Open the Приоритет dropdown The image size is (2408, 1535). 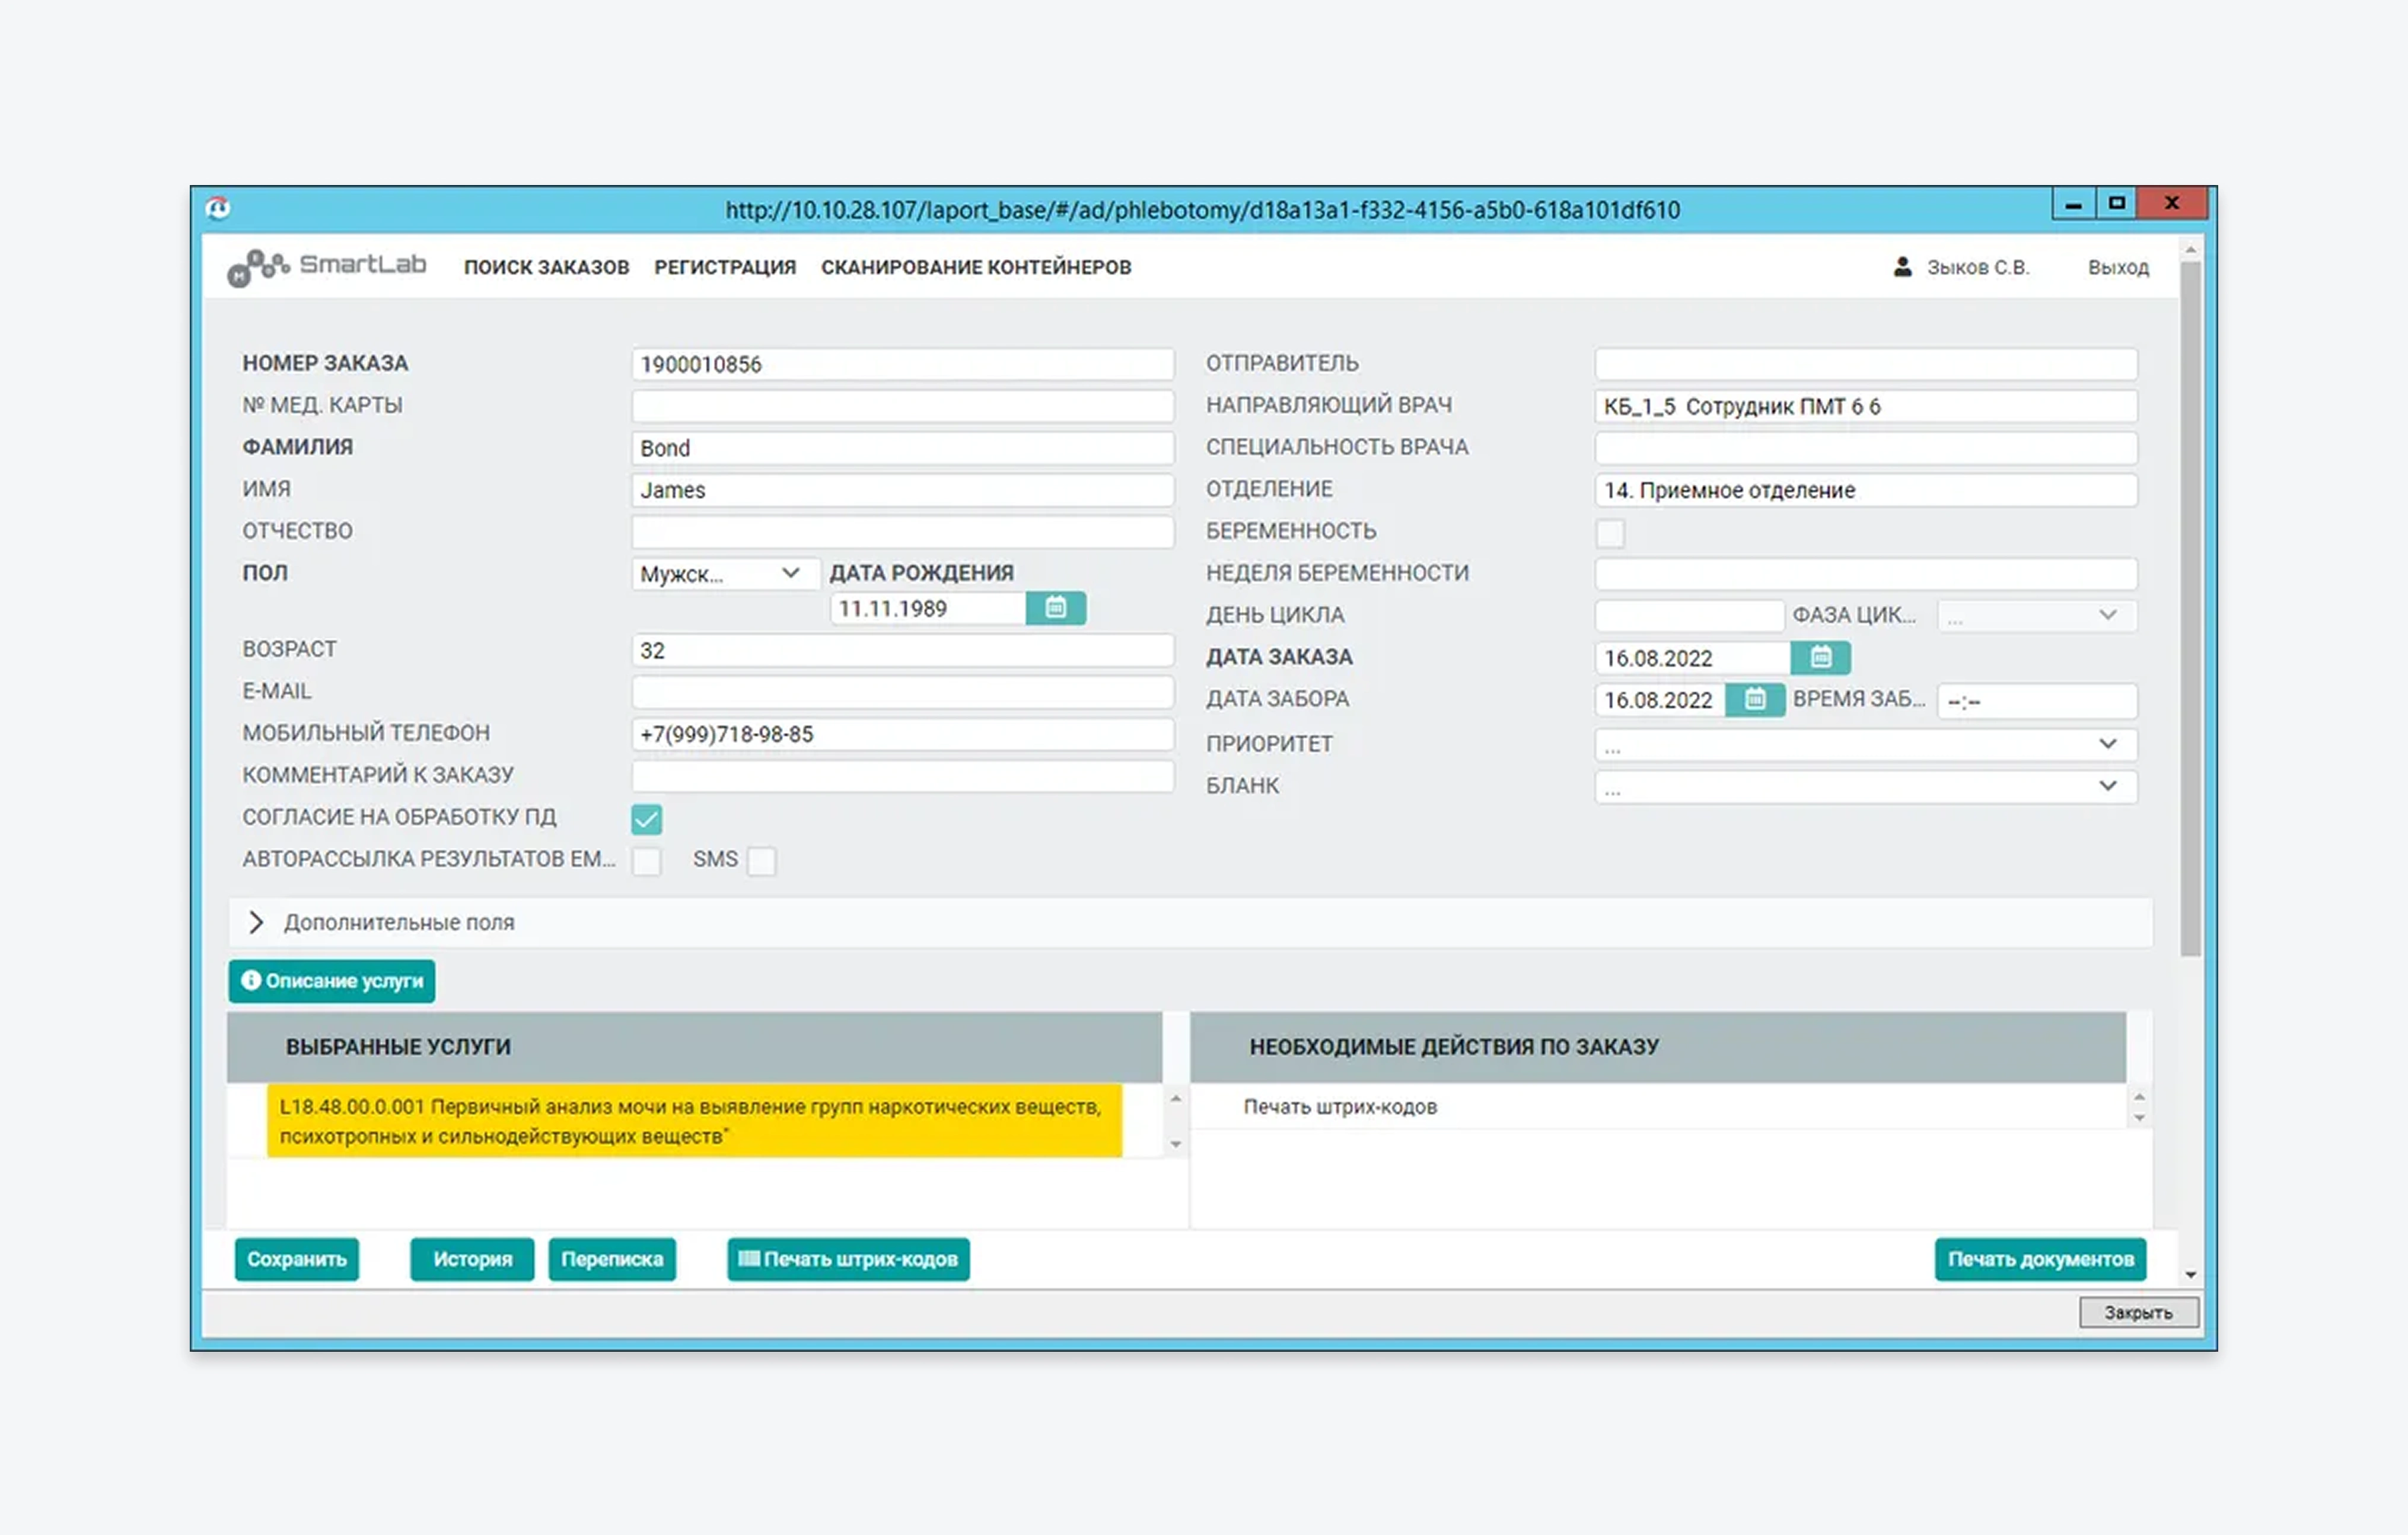tap(1865, 744)
